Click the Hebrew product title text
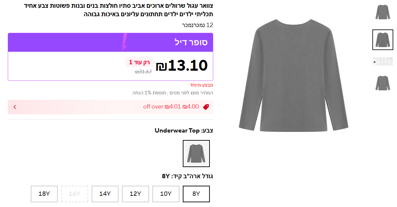Screen dimensions: 397x207 pos(119,10)
